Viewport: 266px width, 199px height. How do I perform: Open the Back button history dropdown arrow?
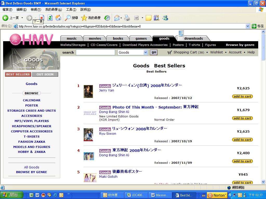(x=22, y=18)
